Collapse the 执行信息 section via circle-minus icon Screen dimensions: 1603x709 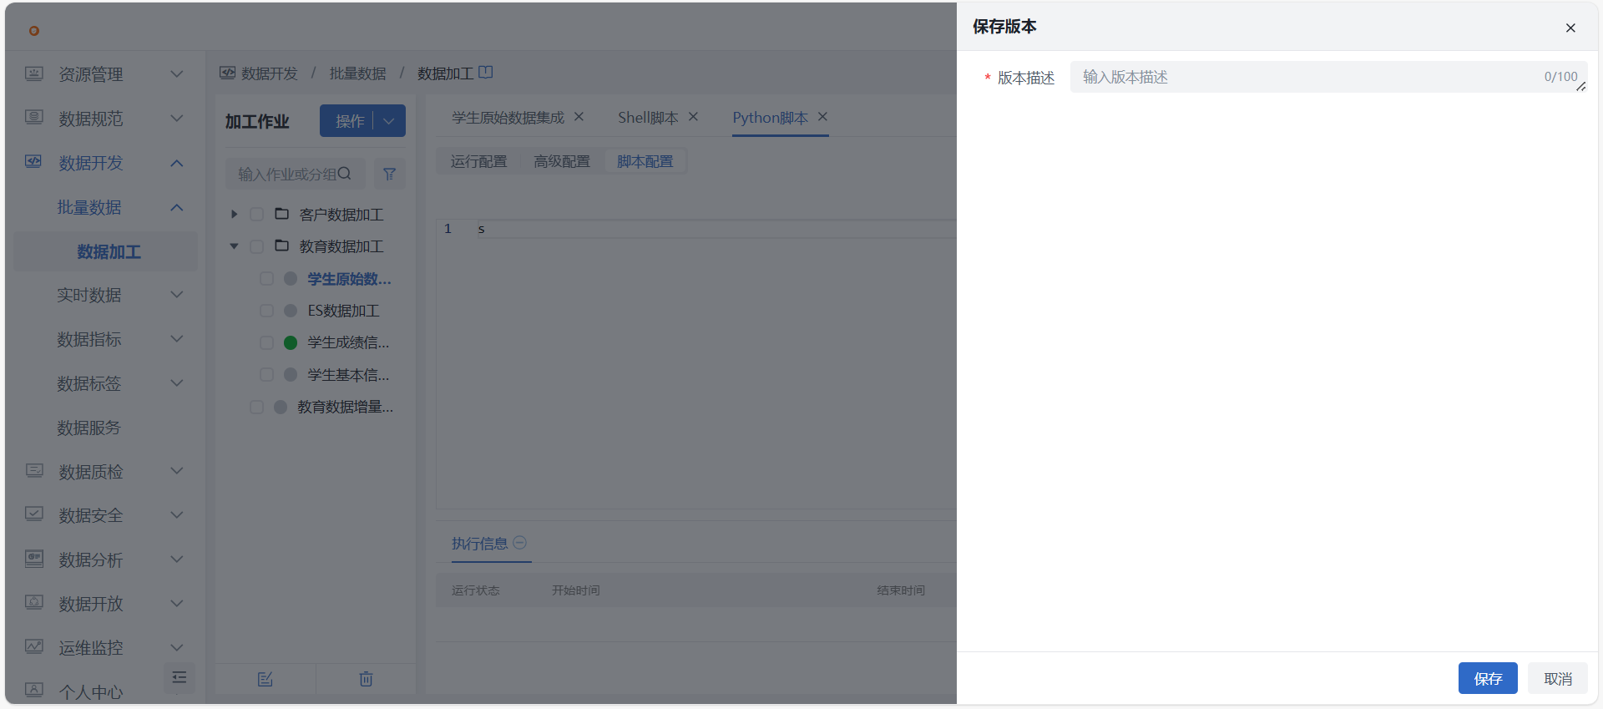(519, 543)
